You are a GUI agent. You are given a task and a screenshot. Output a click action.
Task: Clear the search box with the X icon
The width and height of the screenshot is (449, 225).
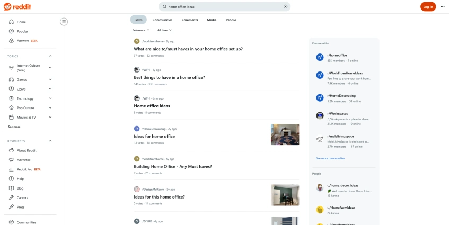(285, 7)
